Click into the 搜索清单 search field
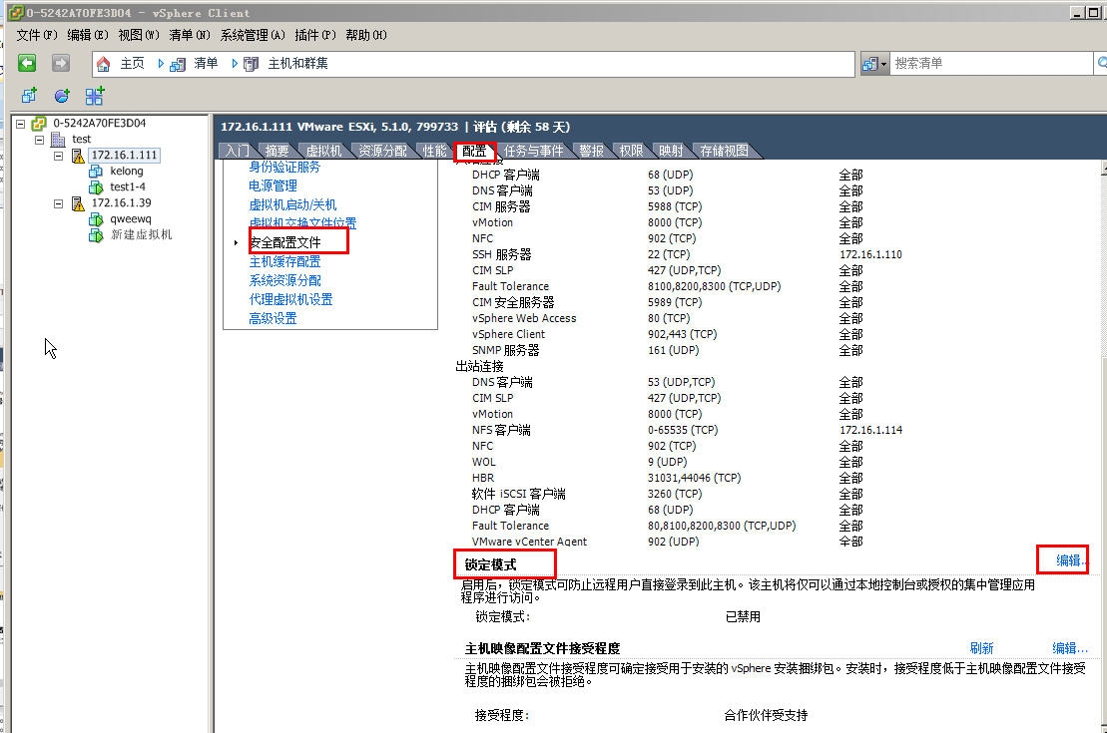 click(991, 64)
